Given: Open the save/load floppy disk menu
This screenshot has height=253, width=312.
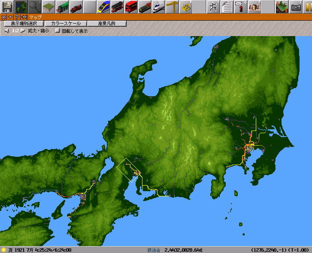Looking at the screenshot, I should (x=7, y=7).
